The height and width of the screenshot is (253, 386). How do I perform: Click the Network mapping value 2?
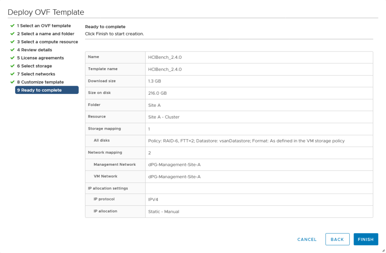pyautogui.click(x=149, y=153)
